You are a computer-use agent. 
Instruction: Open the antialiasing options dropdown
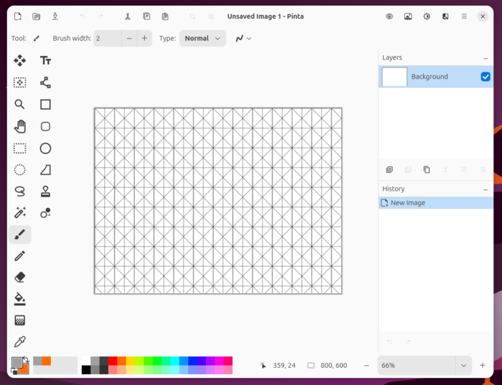click(243, 39)
